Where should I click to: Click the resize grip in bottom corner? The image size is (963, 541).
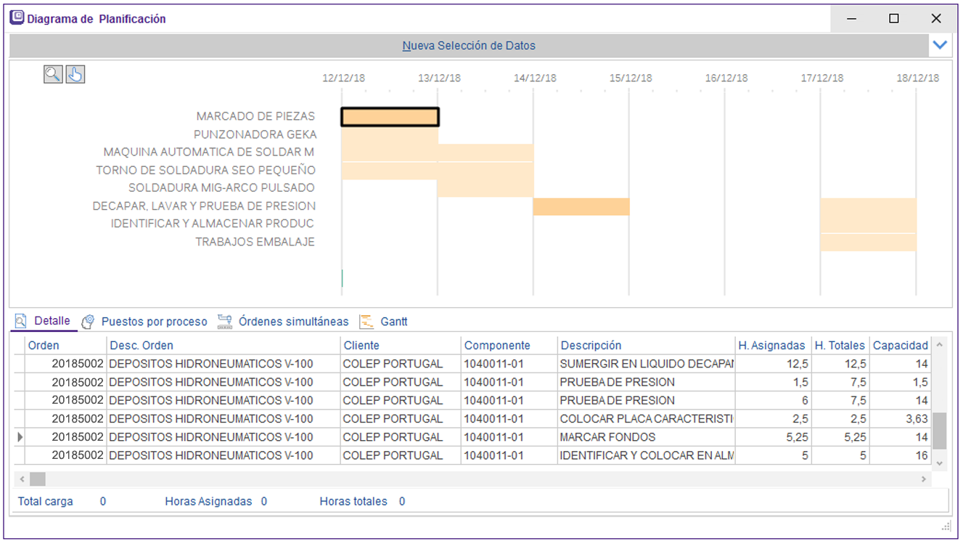point(946,526)
